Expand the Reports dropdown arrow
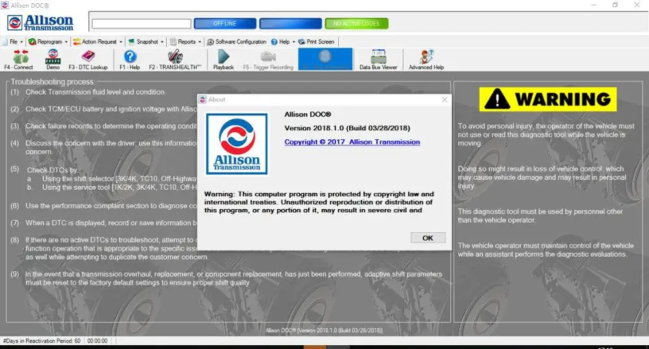649x349 pixels. click(x=199, y=41)
